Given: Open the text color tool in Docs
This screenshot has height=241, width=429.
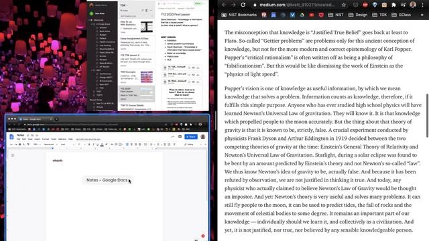Looking at the screenshot, I should 102,145.
